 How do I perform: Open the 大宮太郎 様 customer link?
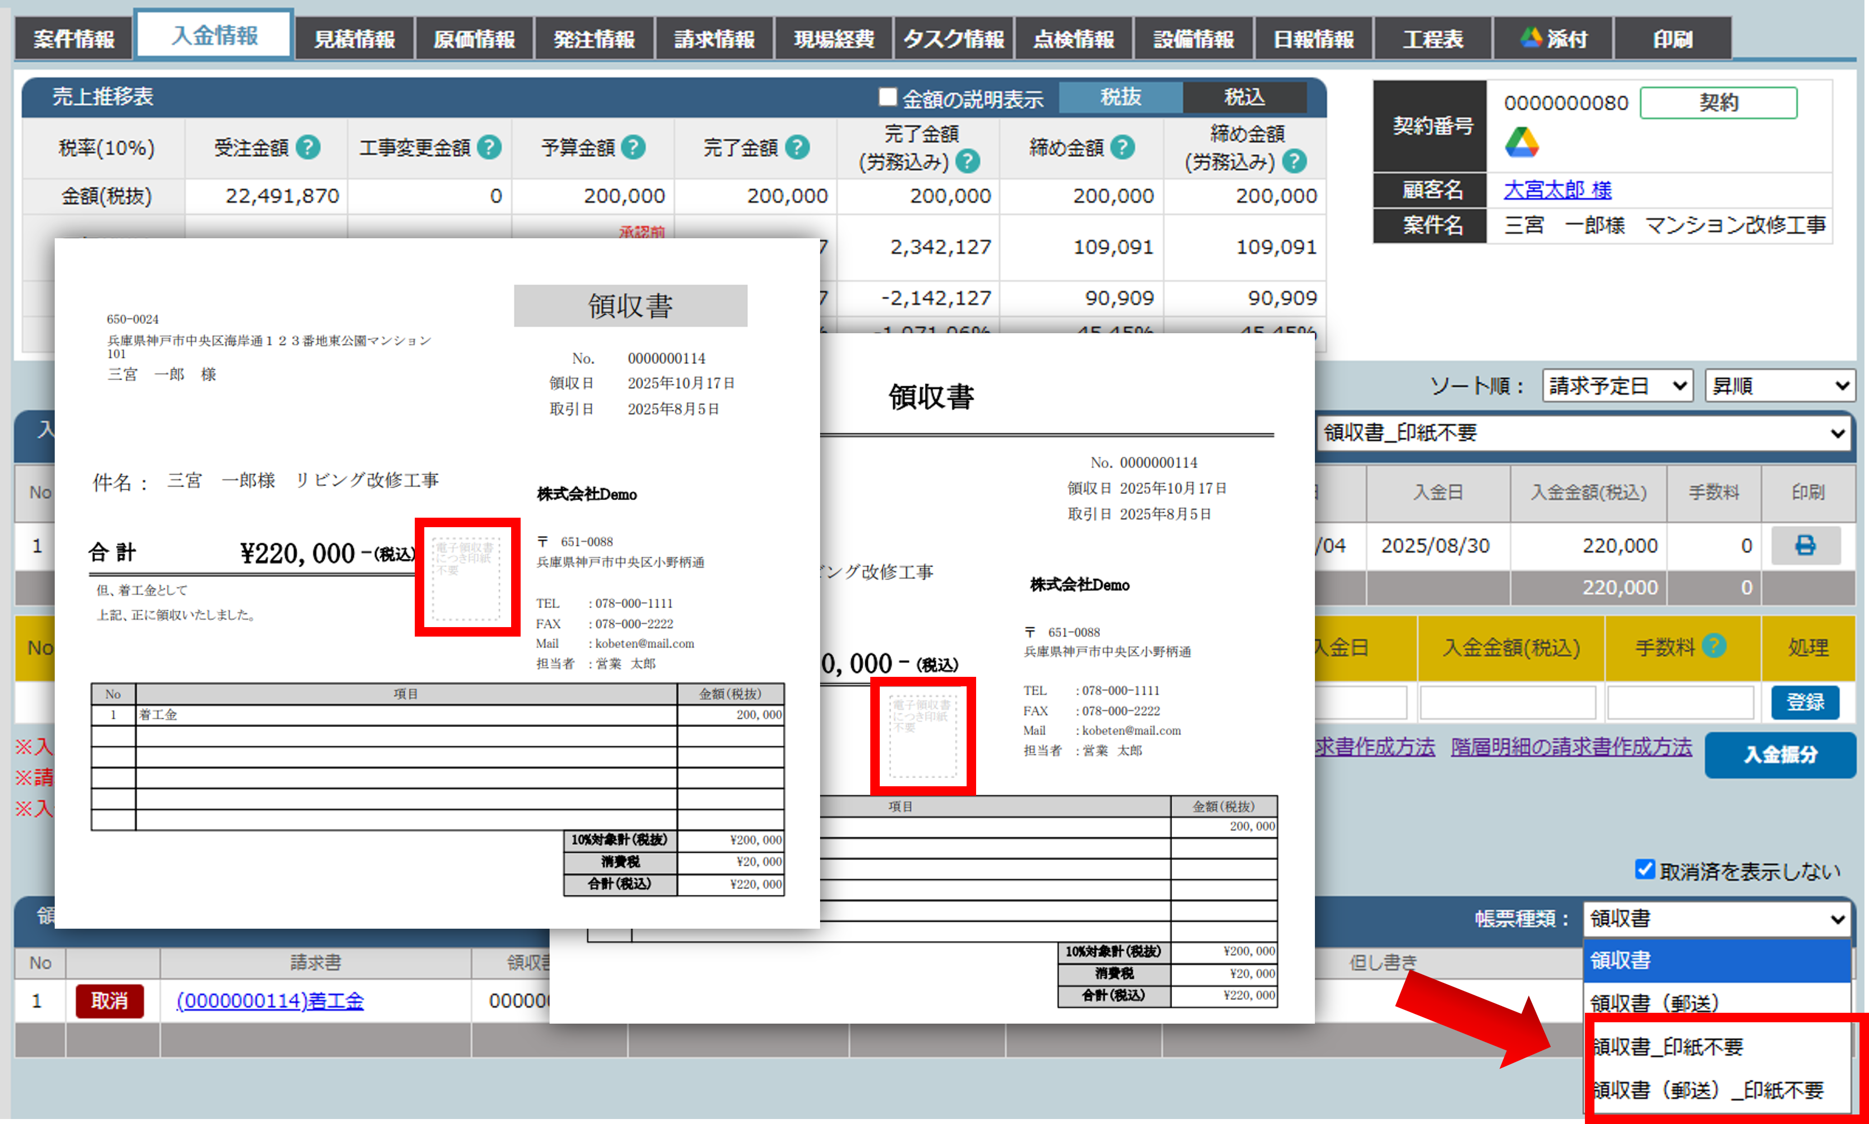[1557, 189]
